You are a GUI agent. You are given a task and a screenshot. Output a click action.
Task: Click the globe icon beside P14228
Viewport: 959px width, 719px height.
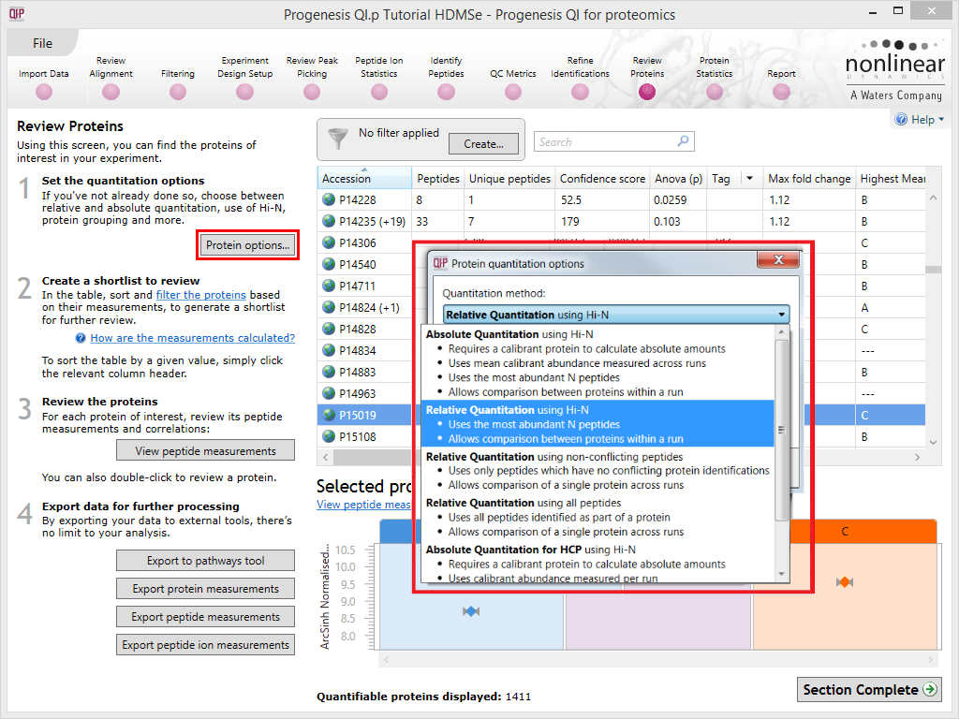[329, 199]
